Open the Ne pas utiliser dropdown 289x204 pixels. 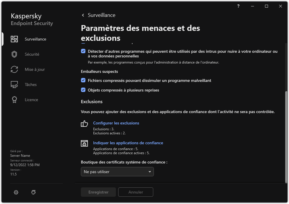pyautogui.click(x=117, y=172)
